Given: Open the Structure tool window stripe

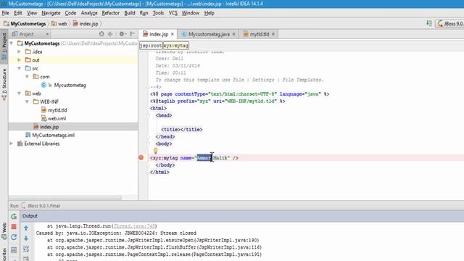Looking at the screenshot, I should click(4, 84).
